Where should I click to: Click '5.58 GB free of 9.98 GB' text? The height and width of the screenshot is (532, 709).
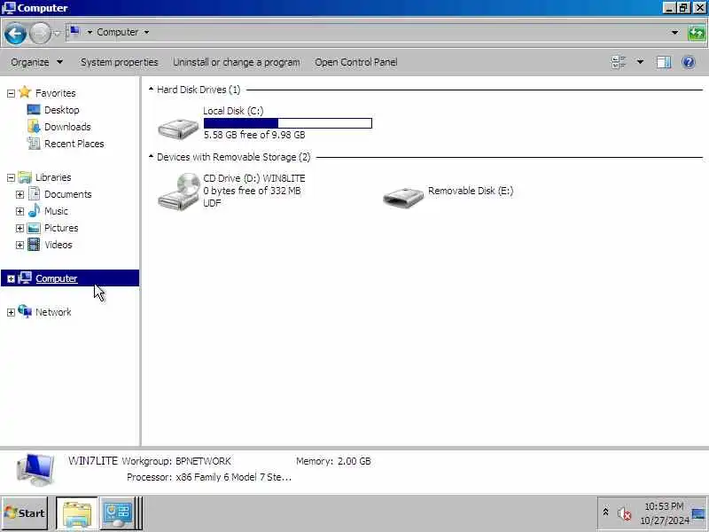[254, 136]
